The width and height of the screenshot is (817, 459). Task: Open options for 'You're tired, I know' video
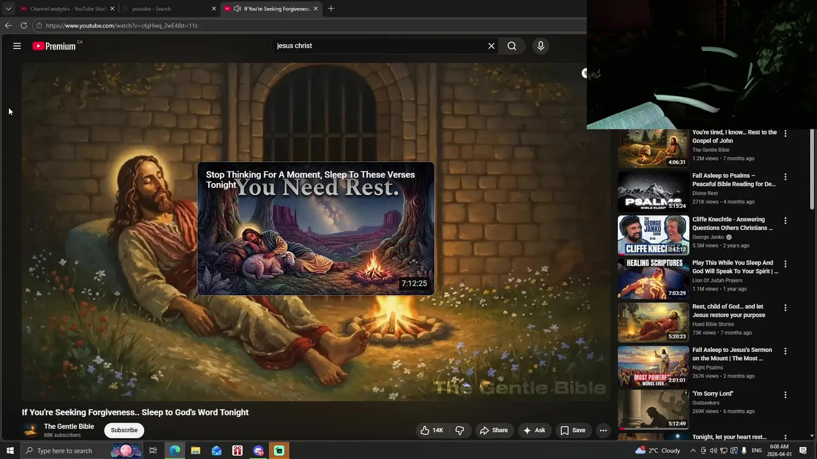785,133
